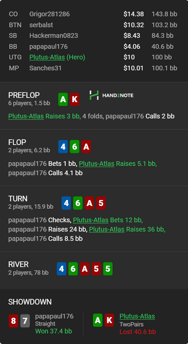Click the RIVER section heading

(x=19, y=264)
